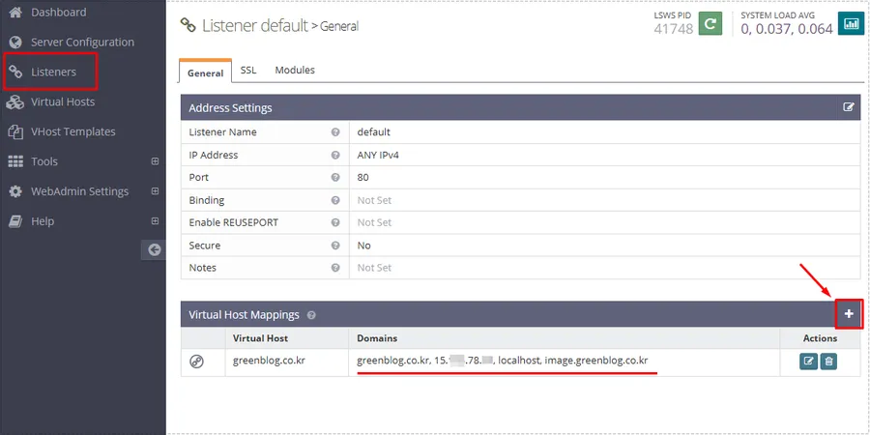Open the real-time stats chart icon
The height and width of the screenshot is (435, 870).
(x=851, y=23)
